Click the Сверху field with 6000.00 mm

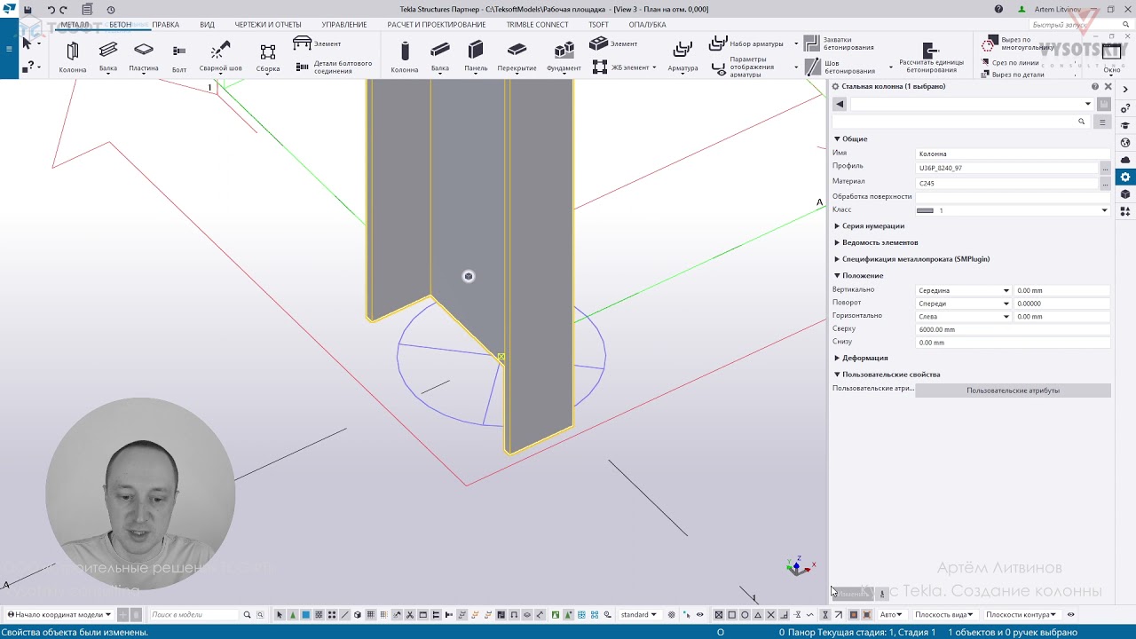[1013, 329]
